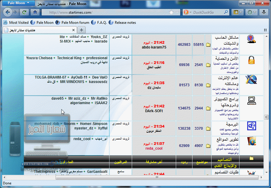This screenshot has width=271, height=188.
Task: Click the topics count 2541
Action: click(199, 65)
